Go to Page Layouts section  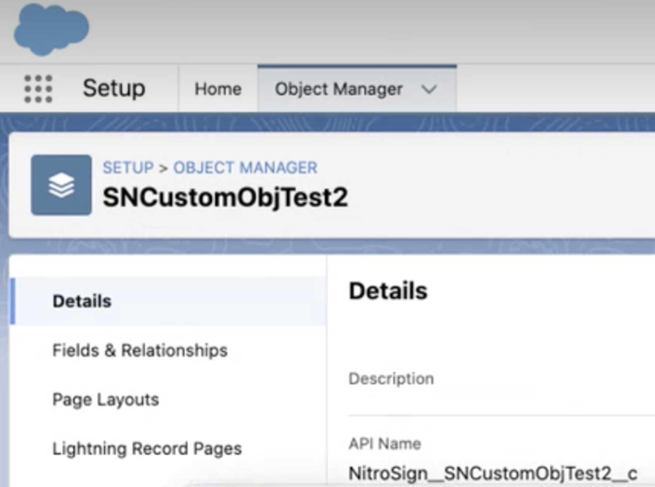tap(106, 399)
